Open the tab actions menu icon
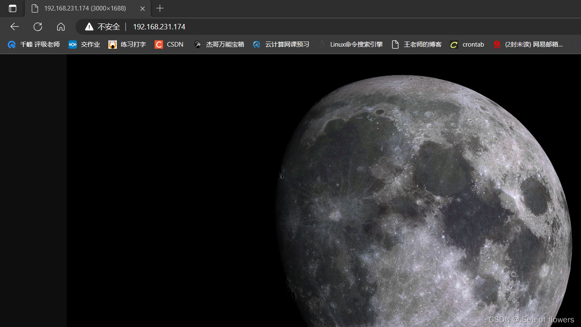 coord(12,8)
